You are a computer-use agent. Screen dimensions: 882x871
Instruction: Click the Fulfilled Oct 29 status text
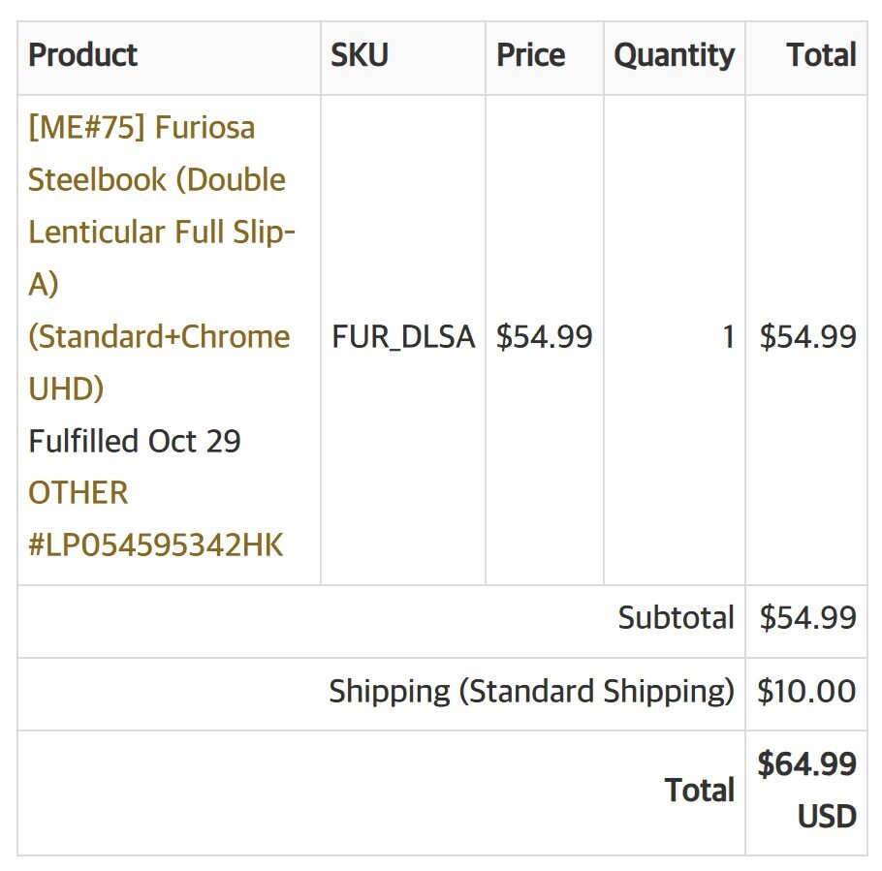click(135, 441)
